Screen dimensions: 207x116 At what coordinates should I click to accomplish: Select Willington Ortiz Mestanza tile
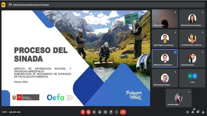(x=165, y=58)
